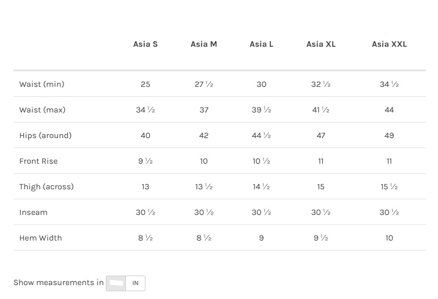This screenshot has height=299, width=438.
Task: Select the Asia XL column header
Action: coord(321,44)
